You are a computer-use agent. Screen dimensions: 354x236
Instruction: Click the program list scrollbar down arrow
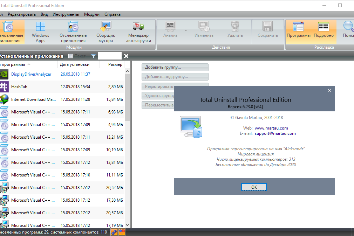pyautogui.click(x=127, y=225)
